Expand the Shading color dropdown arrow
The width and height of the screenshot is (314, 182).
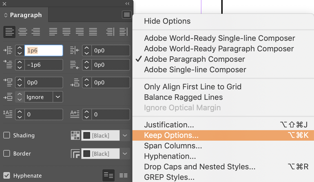(125, 135)
